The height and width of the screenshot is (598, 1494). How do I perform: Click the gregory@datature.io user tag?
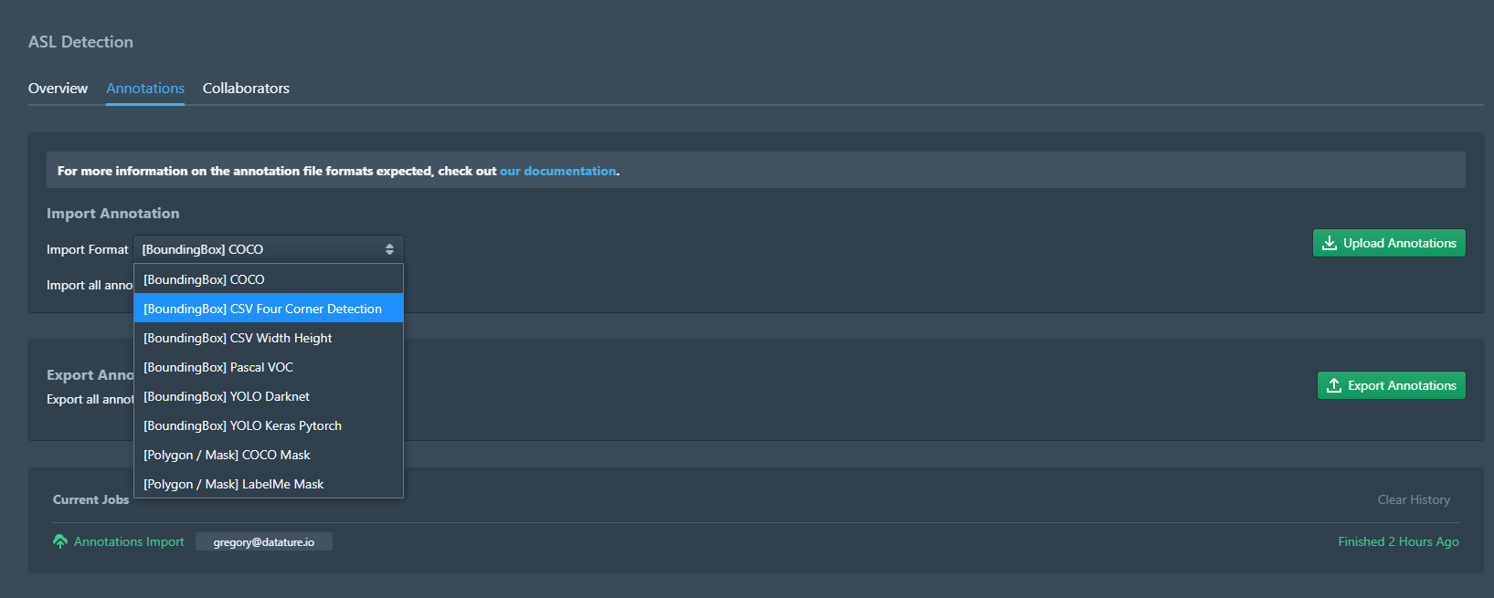point(264,541)
